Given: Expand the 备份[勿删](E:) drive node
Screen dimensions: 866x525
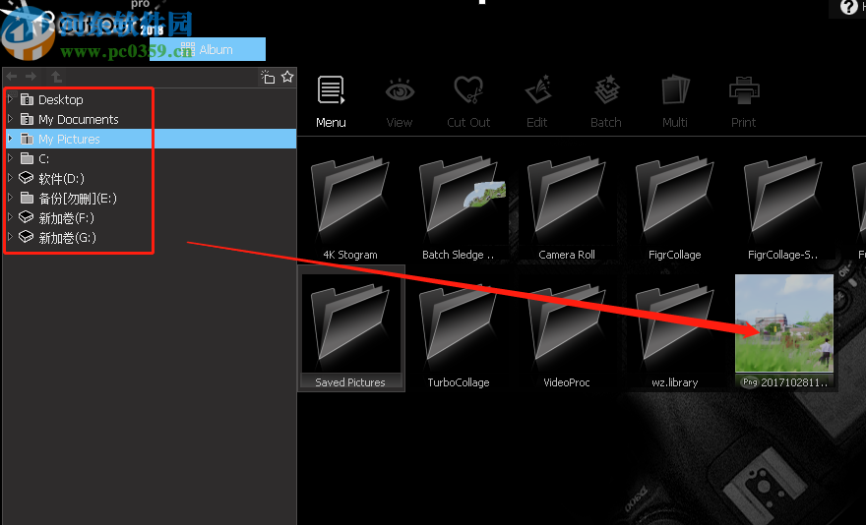Looking at the screenshot, I should 11,198.
